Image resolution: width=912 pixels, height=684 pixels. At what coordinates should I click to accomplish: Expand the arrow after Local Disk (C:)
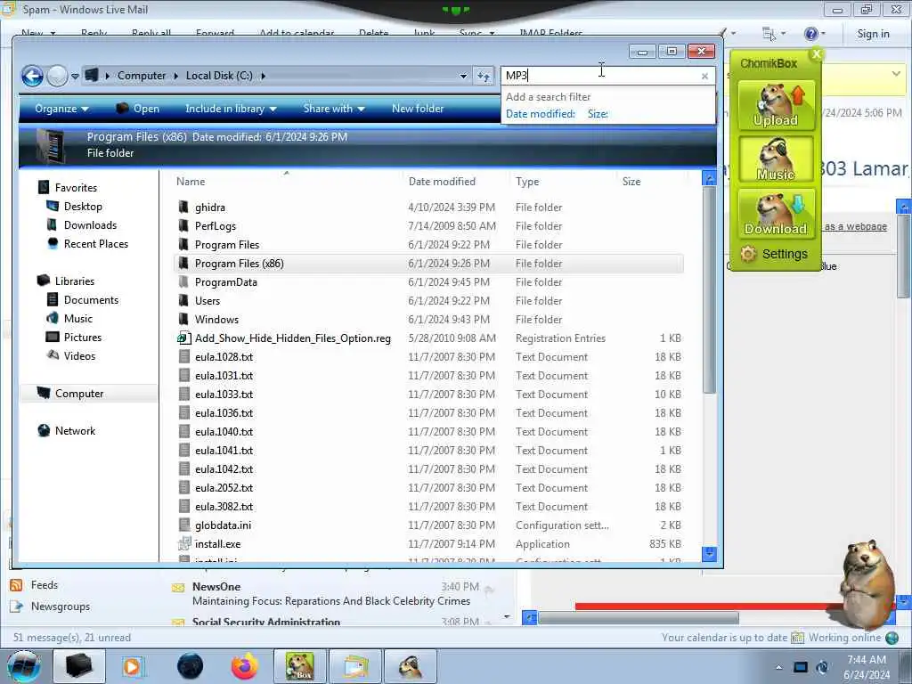point(263,77)
